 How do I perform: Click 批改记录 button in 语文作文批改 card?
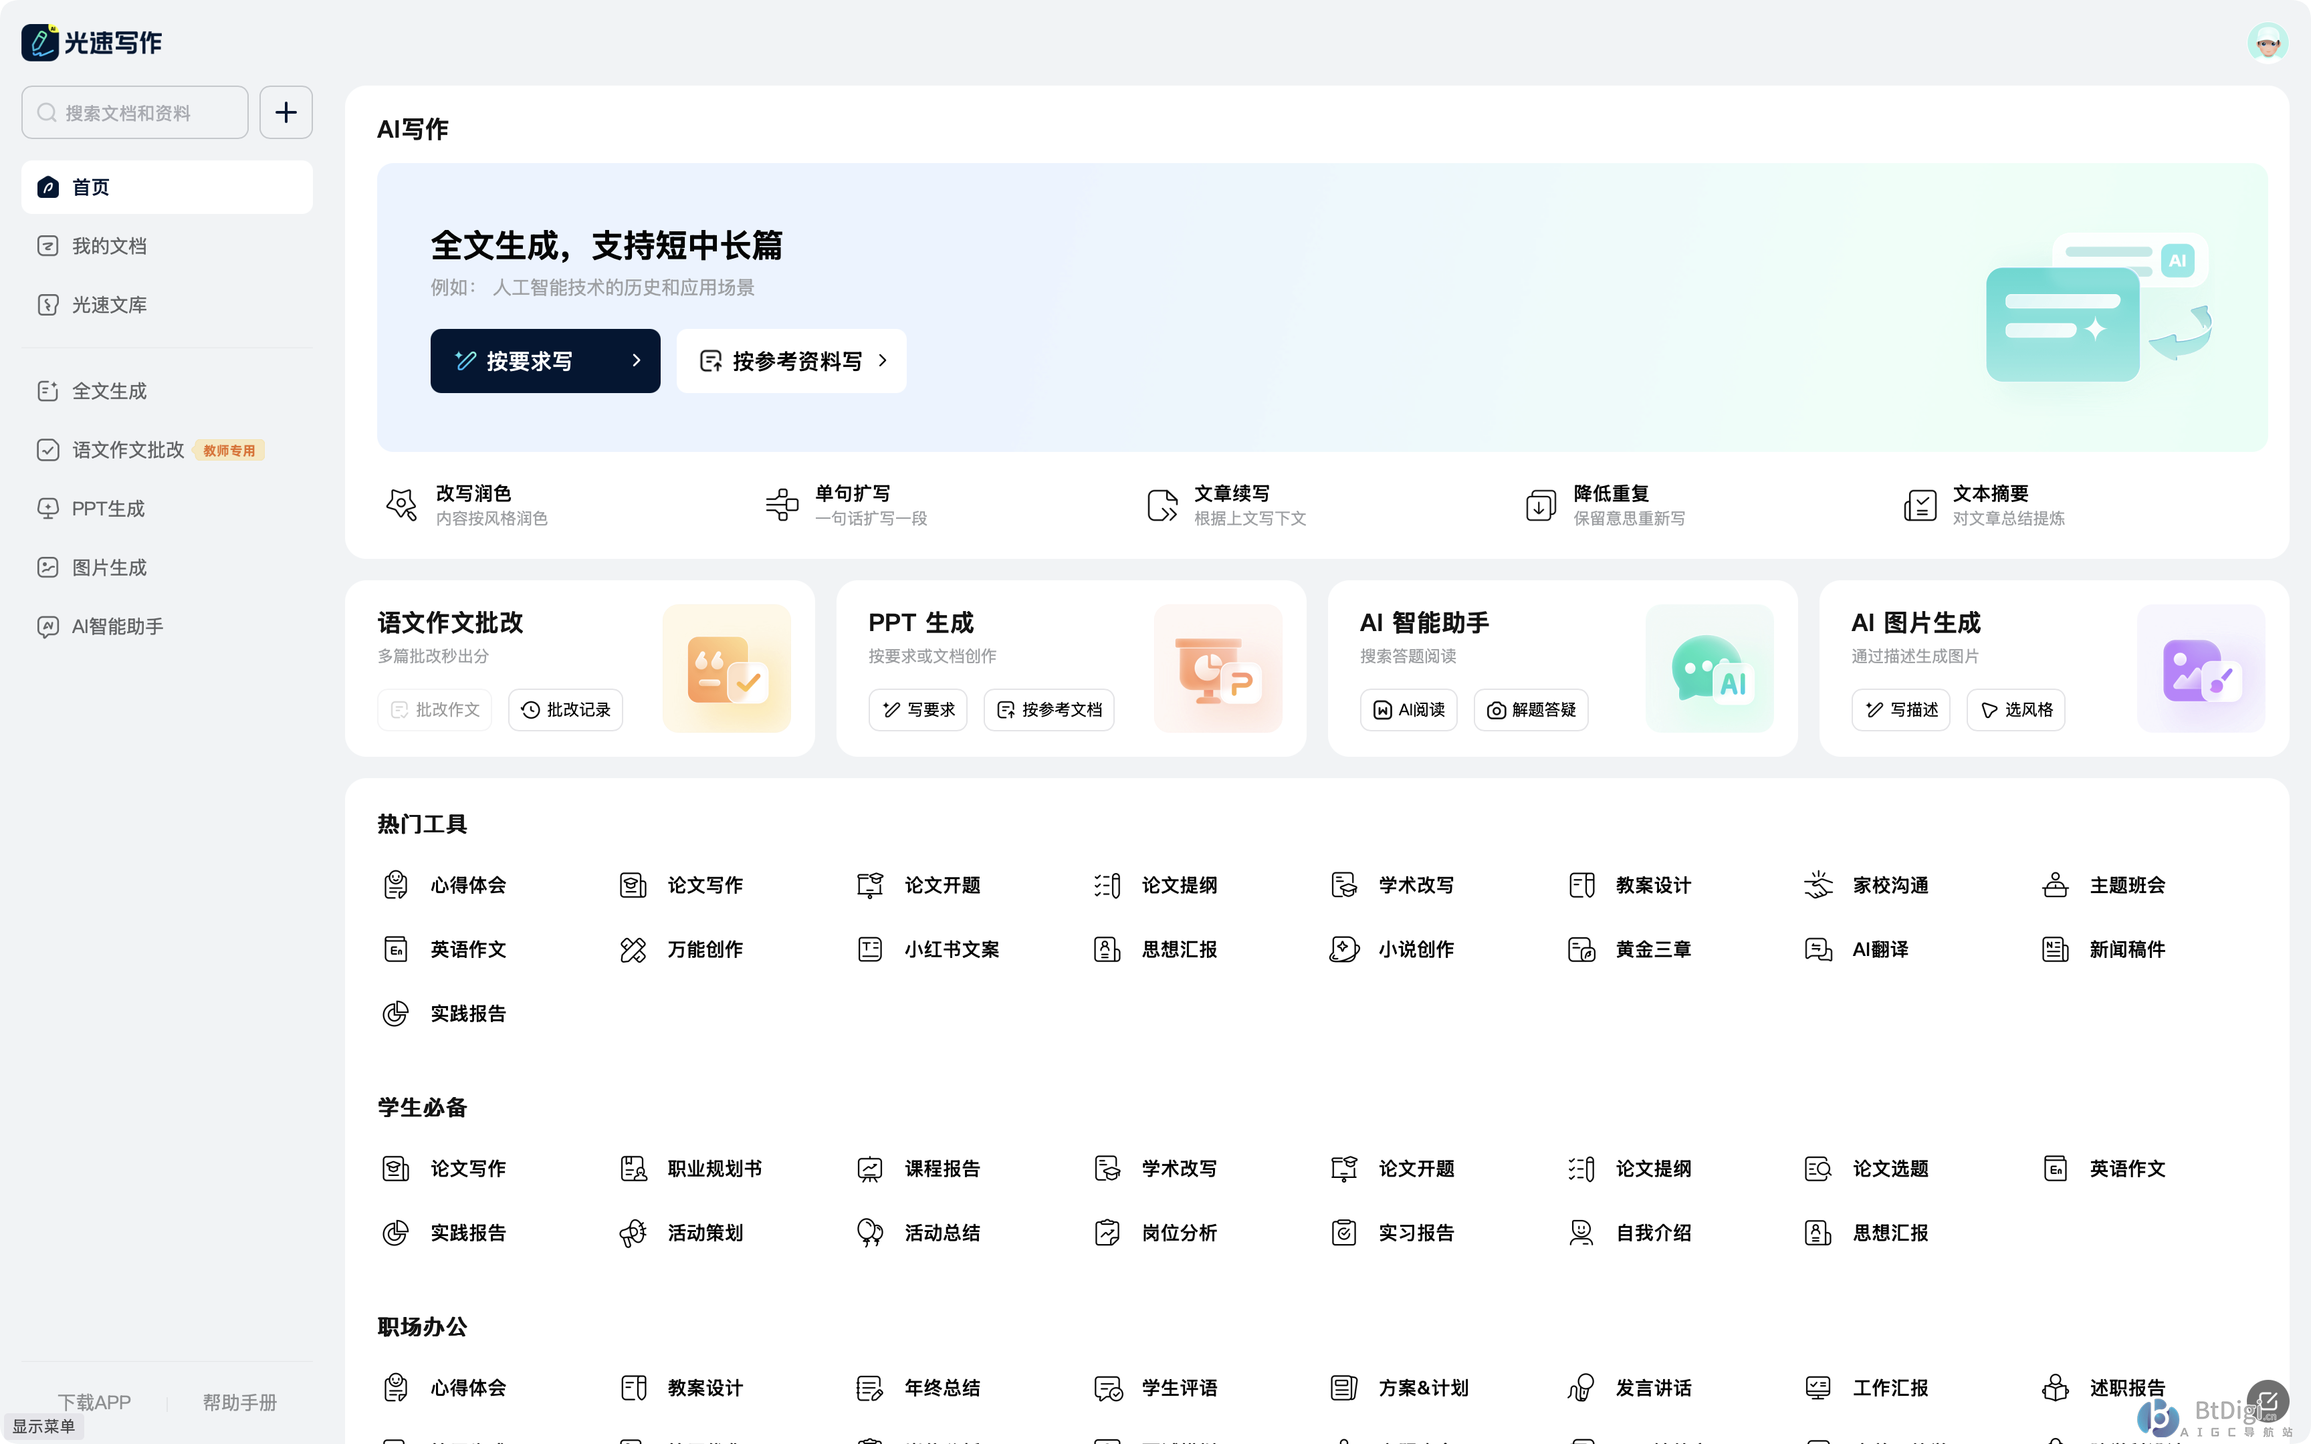(x=565, y=709)
